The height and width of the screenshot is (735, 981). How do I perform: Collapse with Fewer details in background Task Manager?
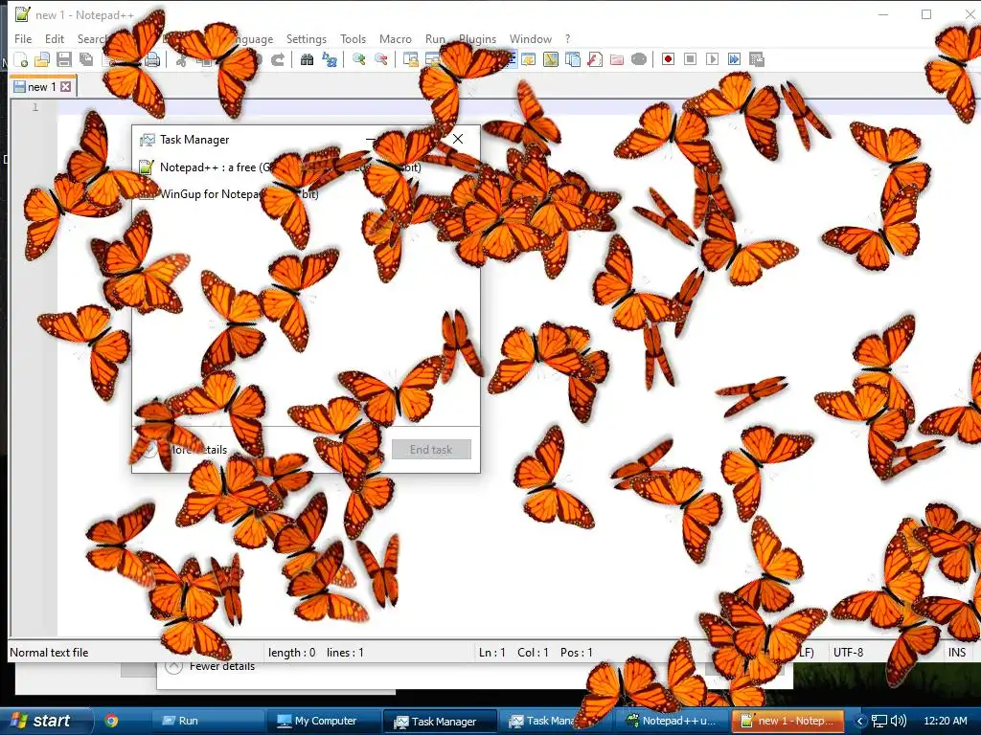coord(211,667)
